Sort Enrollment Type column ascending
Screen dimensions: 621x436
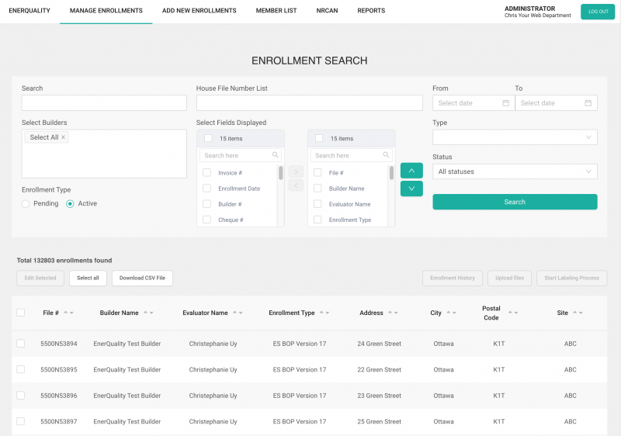[321, 313]
